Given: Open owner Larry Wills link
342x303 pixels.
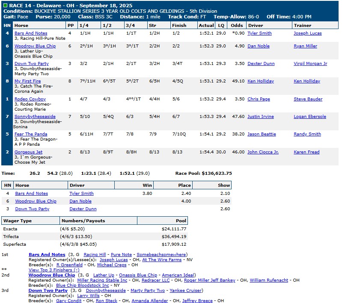Looking at the screenshot, I should pos(88,296).
